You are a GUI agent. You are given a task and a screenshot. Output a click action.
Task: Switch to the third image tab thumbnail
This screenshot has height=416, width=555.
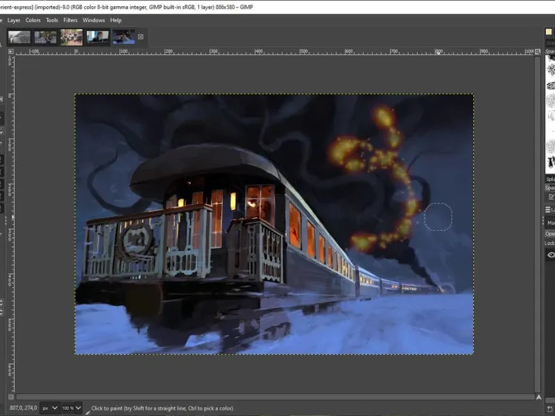[71, 37]
